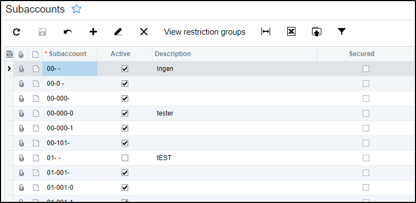Select subaccount cell 00-000-
Image resolution: width=416 pixels, height=203 pixels.
tap(70, 98)
